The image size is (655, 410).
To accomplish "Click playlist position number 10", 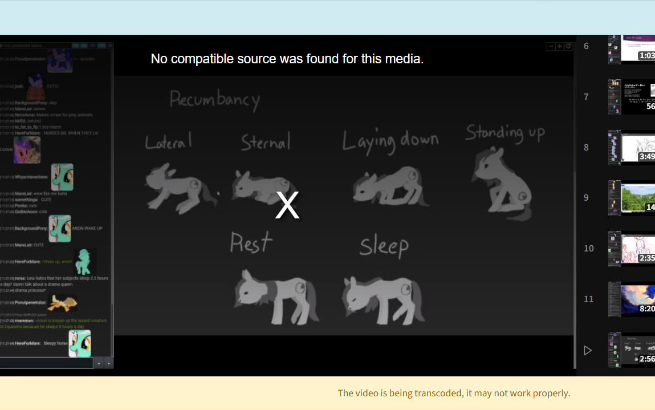I will 588,248.
